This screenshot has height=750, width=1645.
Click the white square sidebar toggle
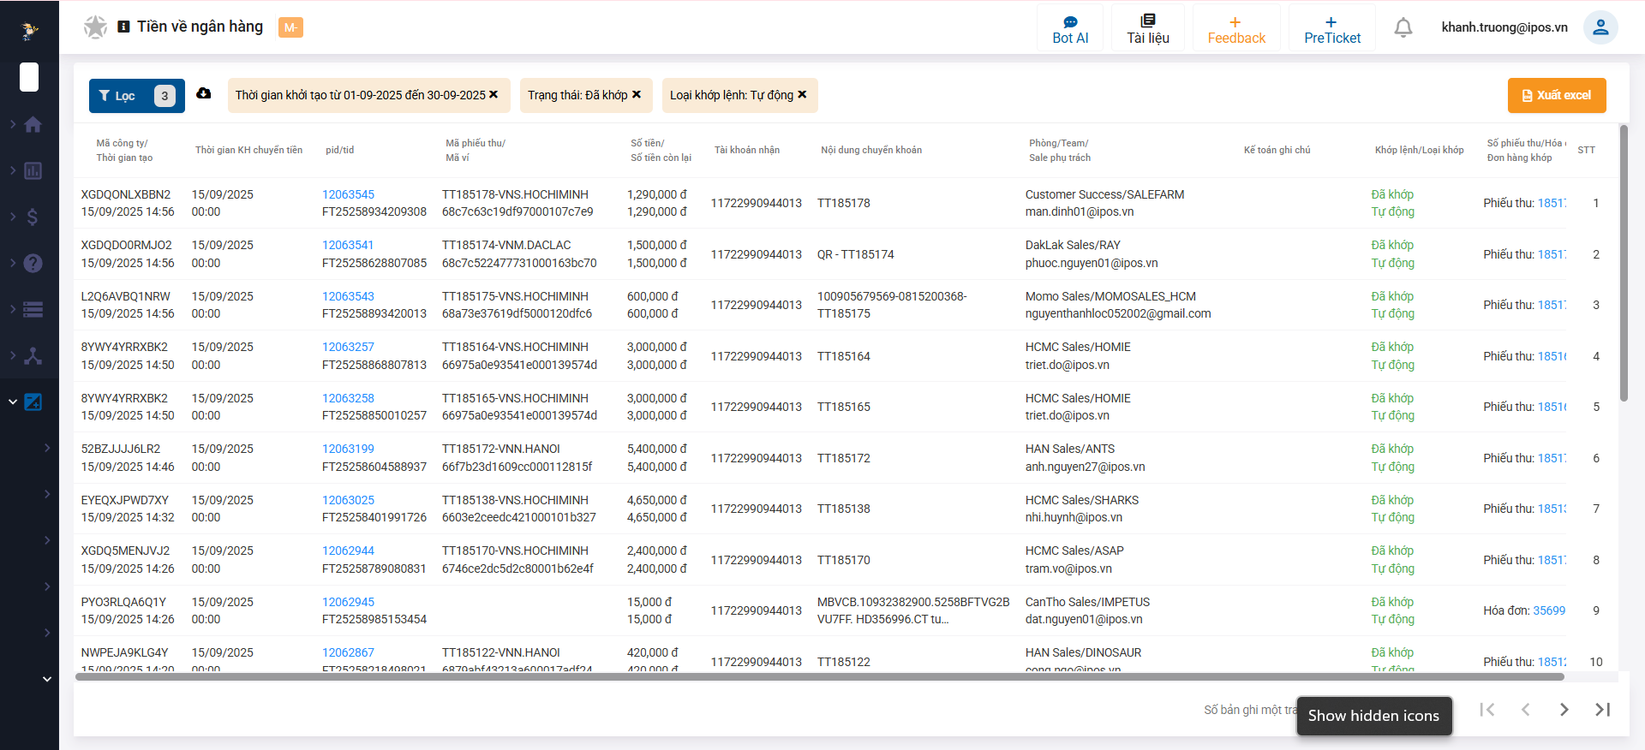(29, 77)
